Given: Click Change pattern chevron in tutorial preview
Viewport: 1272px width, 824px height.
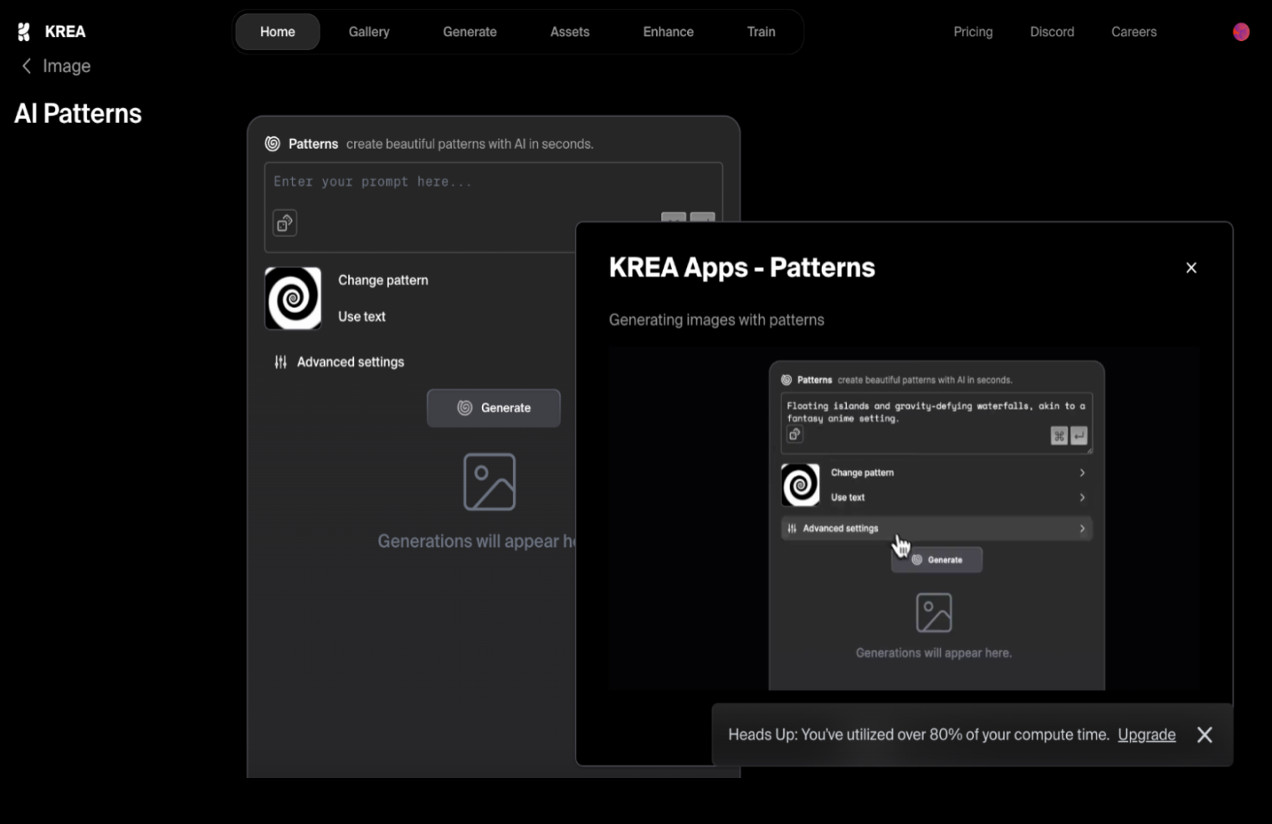Looking at the screenshot, I should pos(1082,473).
